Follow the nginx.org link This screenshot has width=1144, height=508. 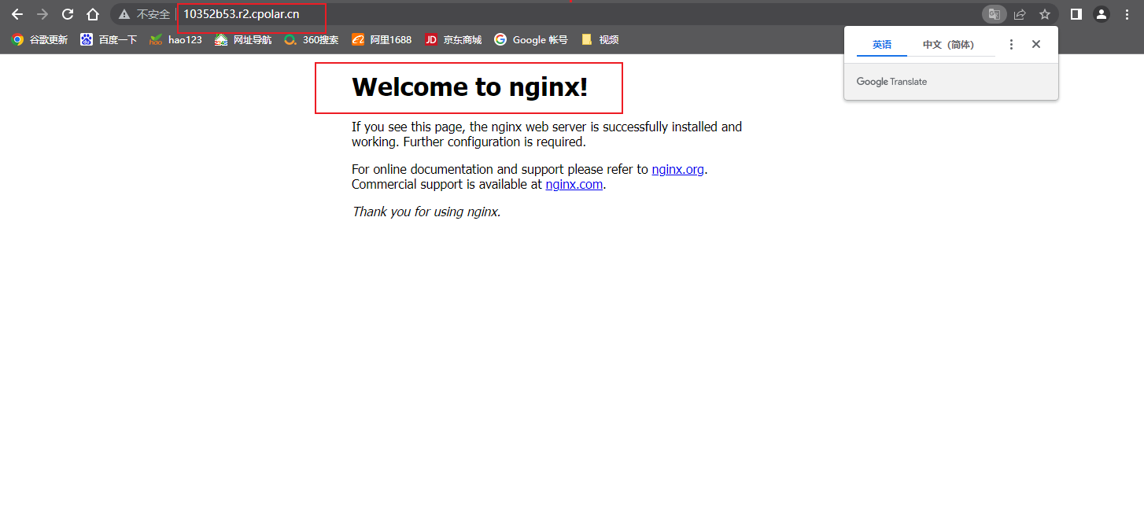tap(677, 169)
